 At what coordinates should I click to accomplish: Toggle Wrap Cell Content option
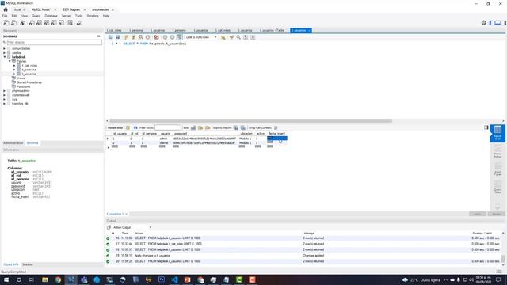[276, 128]
